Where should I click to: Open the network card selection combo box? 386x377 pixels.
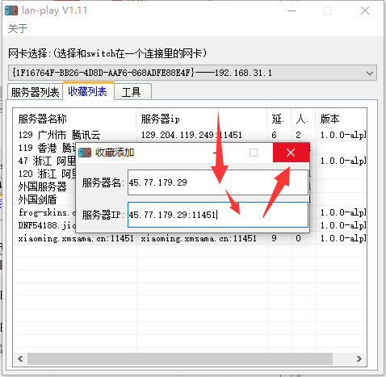[x=192, y=73]
